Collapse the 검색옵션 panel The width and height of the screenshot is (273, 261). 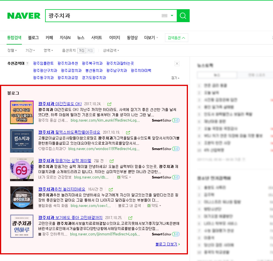tap(176, 37)
